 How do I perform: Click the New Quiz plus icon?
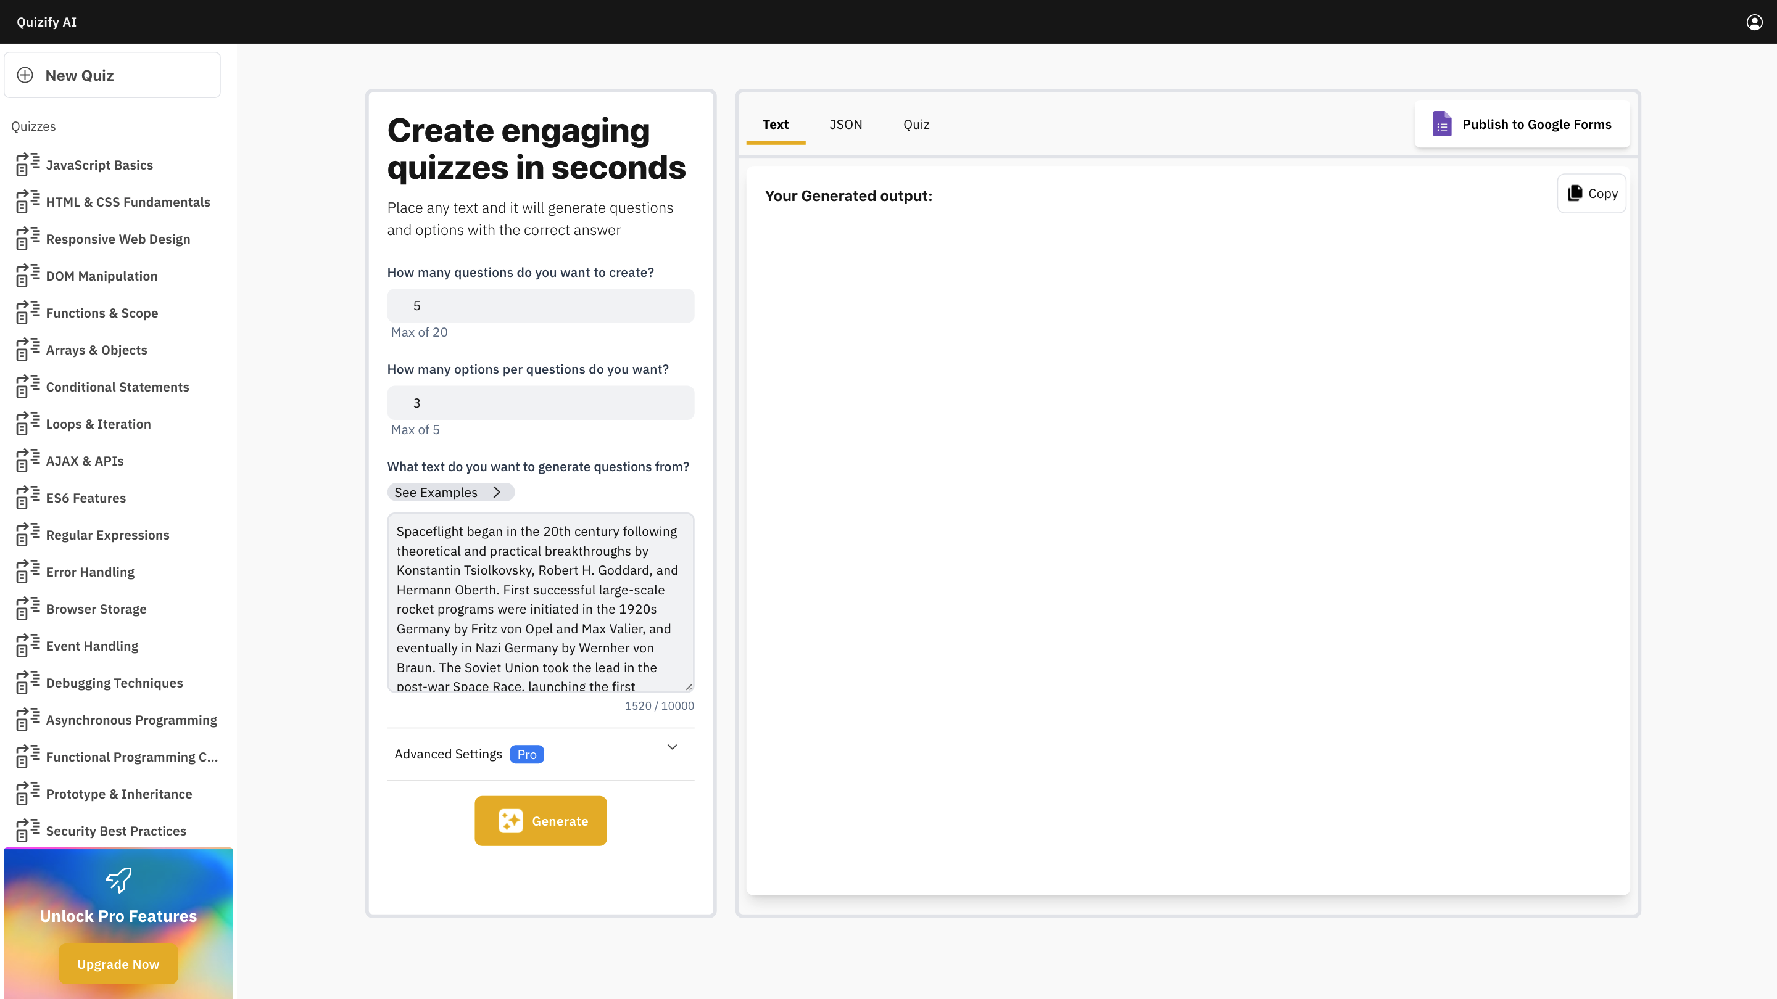(25, 75)
